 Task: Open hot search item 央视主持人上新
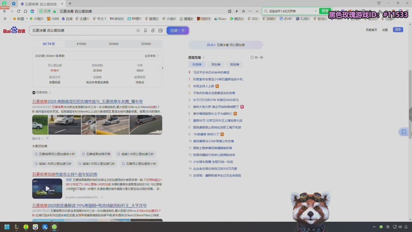coord(203,86)
